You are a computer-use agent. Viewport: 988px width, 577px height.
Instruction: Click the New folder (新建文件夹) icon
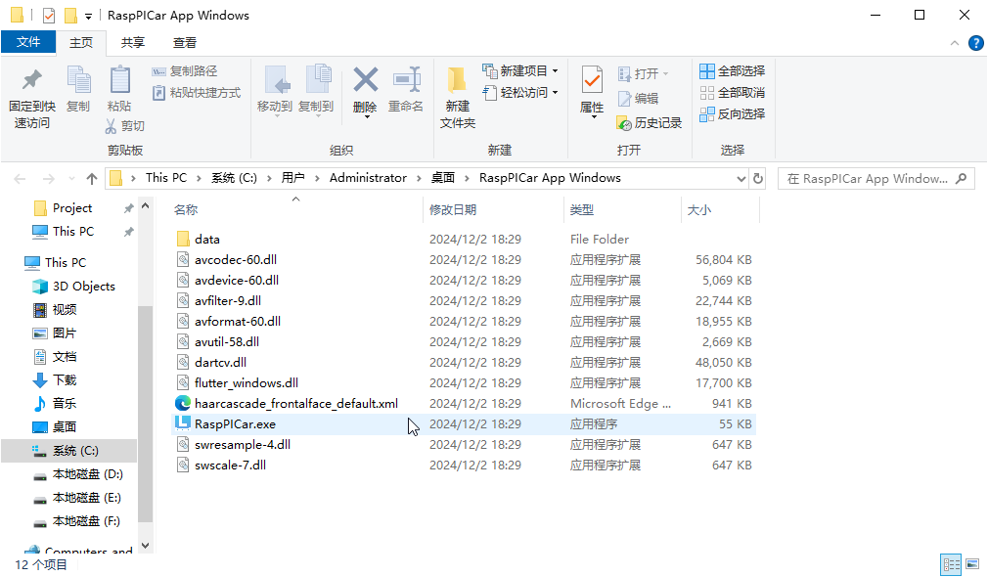click(457, 80)
